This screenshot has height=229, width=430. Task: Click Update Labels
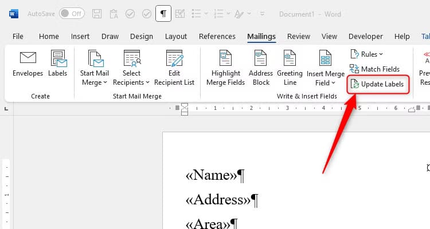[x=377, y=84]
